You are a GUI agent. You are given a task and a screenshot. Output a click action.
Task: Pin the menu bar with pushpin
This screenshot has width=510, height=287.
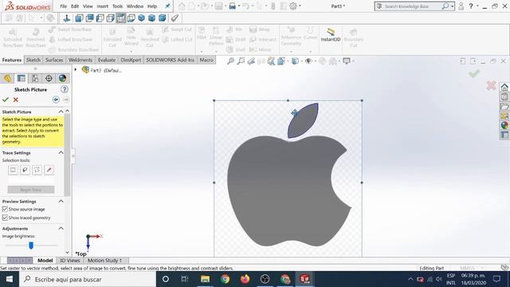(x=167, y=6)
